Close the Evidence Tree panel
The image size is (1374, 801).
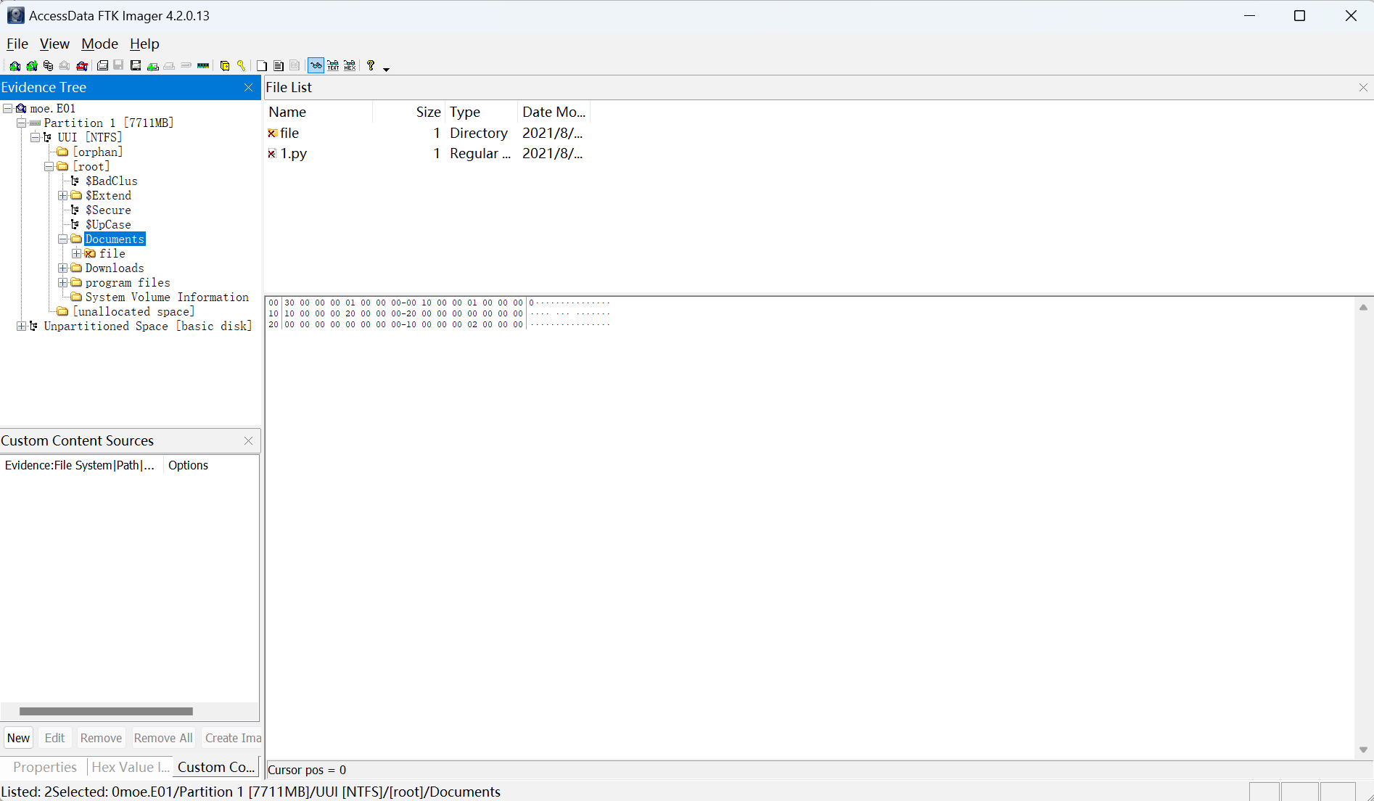(x=249, y=87)
